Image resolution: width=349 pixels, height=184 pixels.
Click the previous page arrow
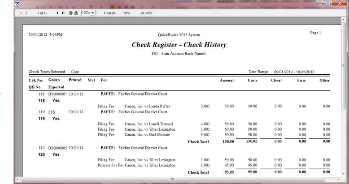point(26,13)
